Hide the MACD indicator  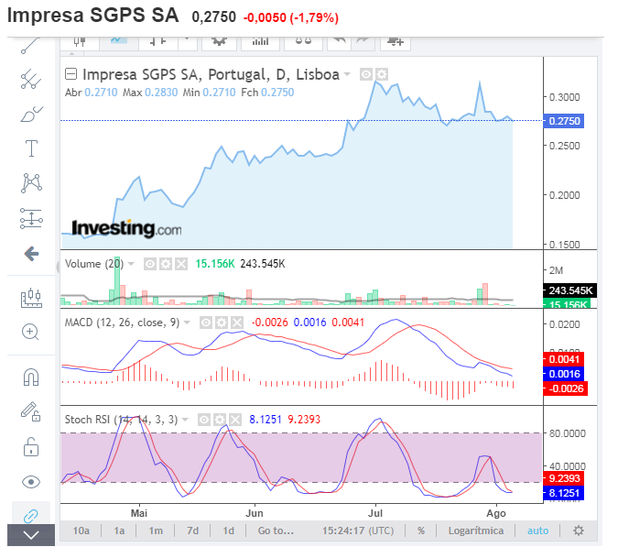click(205, 323)
